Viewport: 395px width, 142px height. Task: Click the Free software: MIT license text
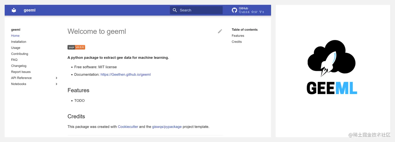click(96, 67)
